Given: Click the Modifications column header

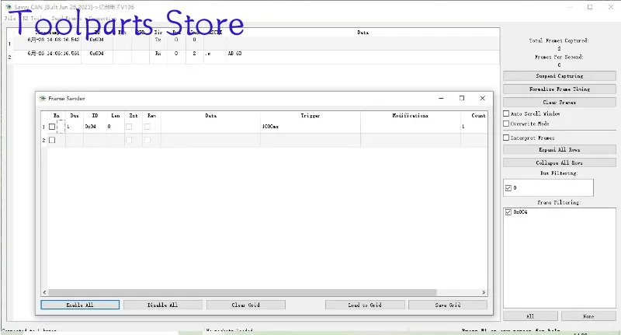Looking at the screenshot, I should click(x=411, y=116).
